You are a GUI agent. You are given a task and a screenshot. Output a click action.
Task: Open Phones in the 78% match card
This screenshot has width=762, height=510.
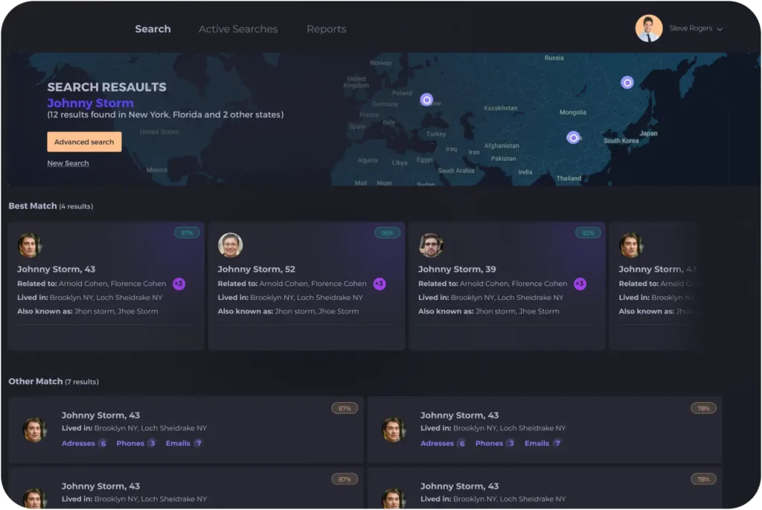click(495, 444)
